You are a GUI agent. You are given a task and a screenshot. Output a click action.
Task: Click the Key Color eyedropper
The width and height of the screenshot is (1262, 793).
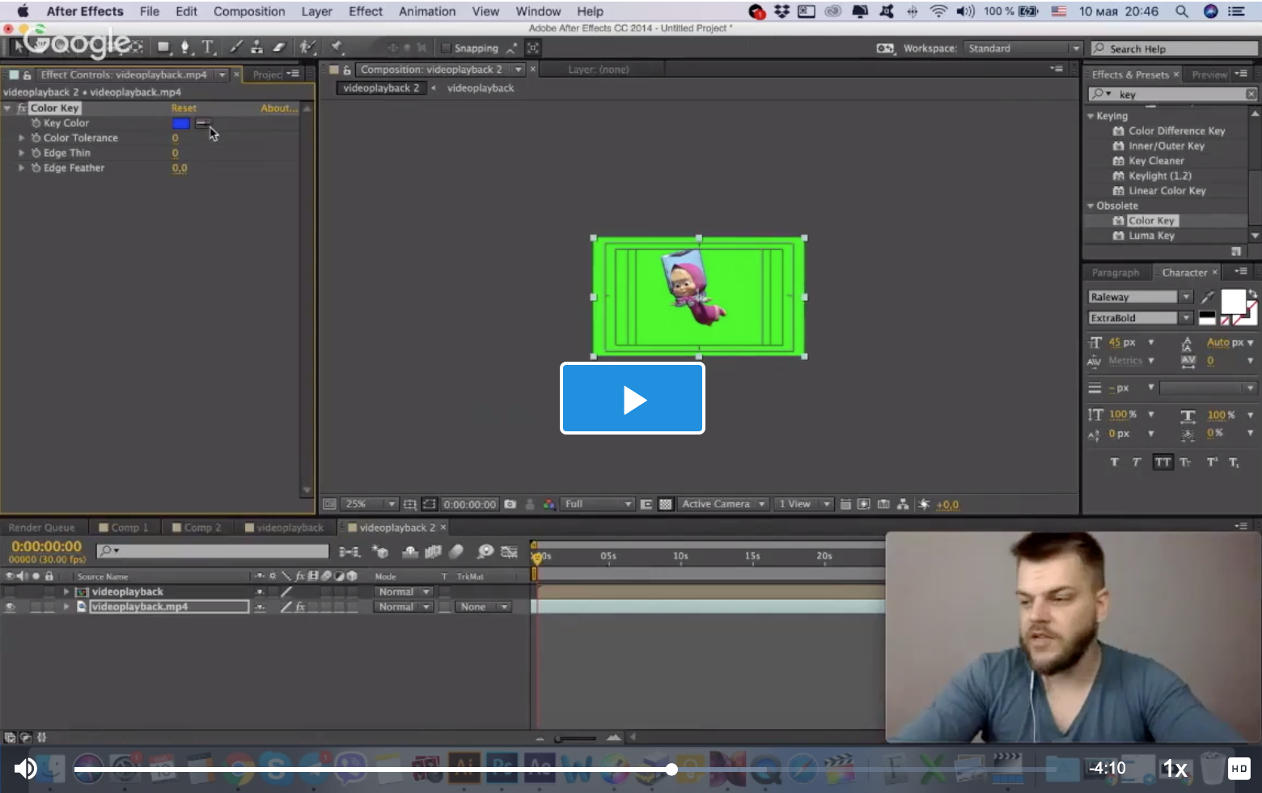(203, 124)
